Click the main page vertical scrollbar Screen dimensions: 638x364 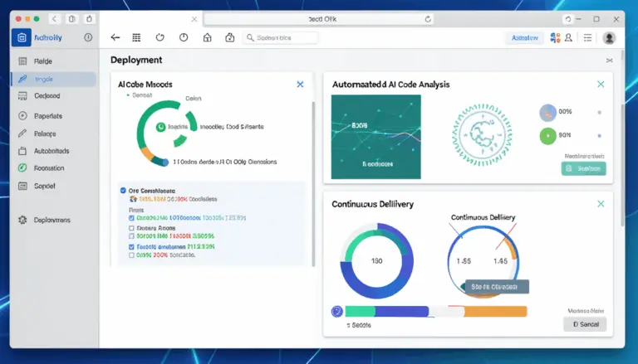point(622,164)
